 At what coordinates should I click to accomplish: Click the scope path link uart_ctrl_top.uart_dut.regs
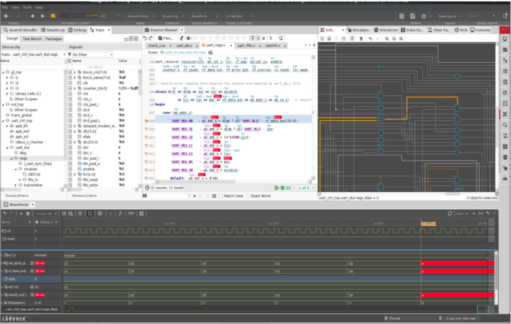[x=185, y=52]
